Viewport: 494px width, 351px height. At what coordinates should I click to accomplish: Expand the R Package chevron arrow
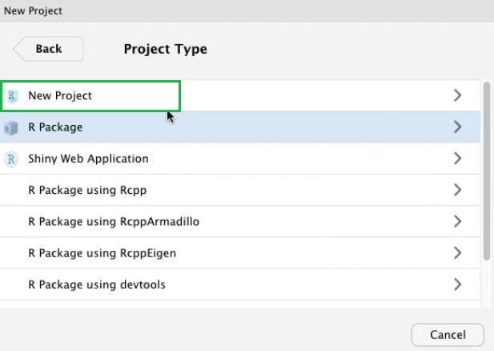[x=457, y=127]
